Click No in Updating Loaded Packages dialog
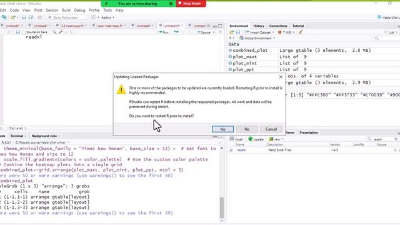 pos(247,129)
